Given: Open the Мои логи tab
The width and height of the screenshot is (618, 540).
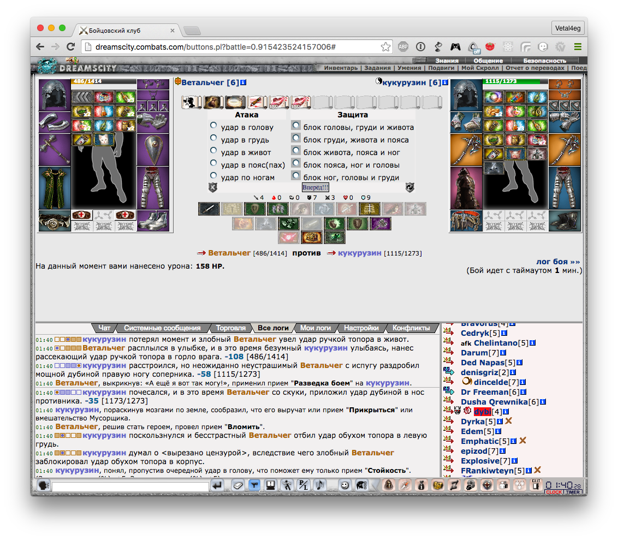Looking at the screenshot, I should coord(316,328).
